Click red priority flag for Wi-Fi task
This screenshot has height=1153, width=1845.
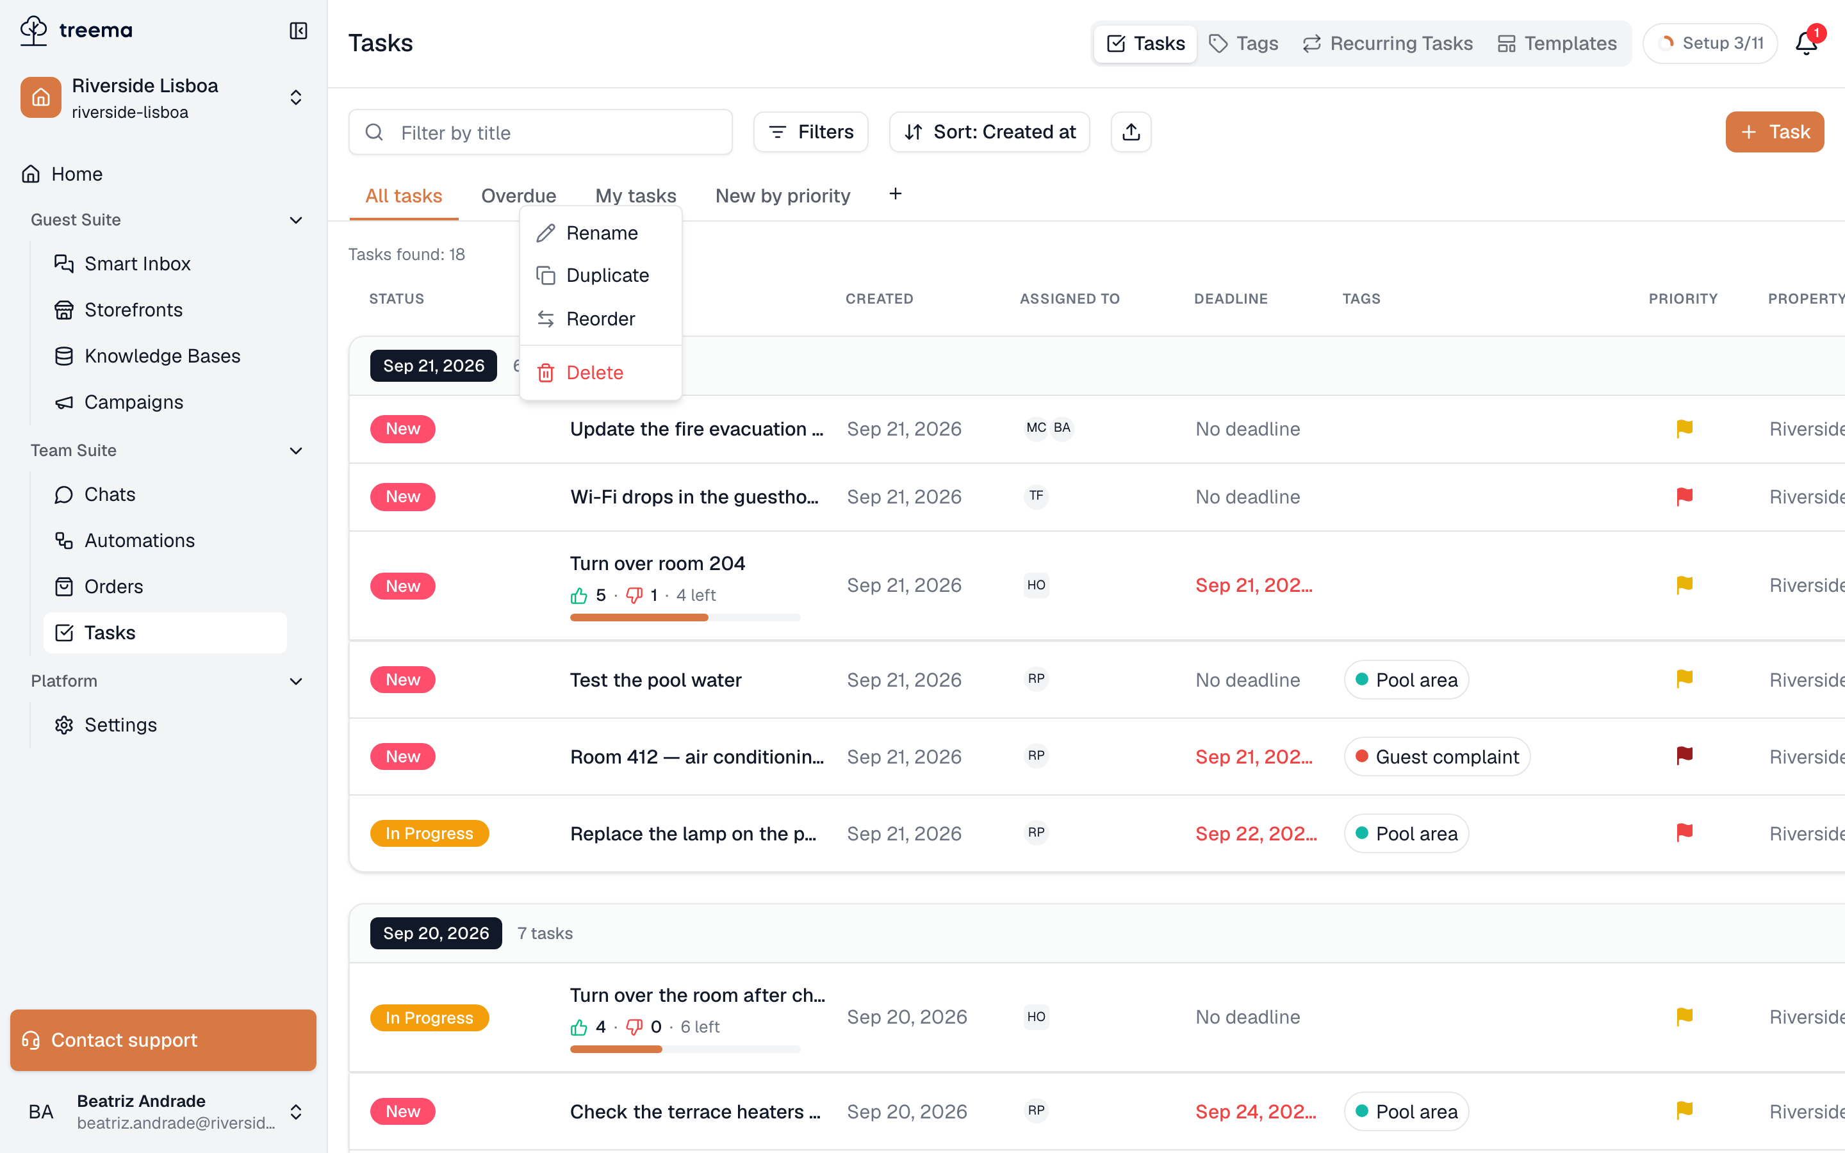[x=1685, y=497]
